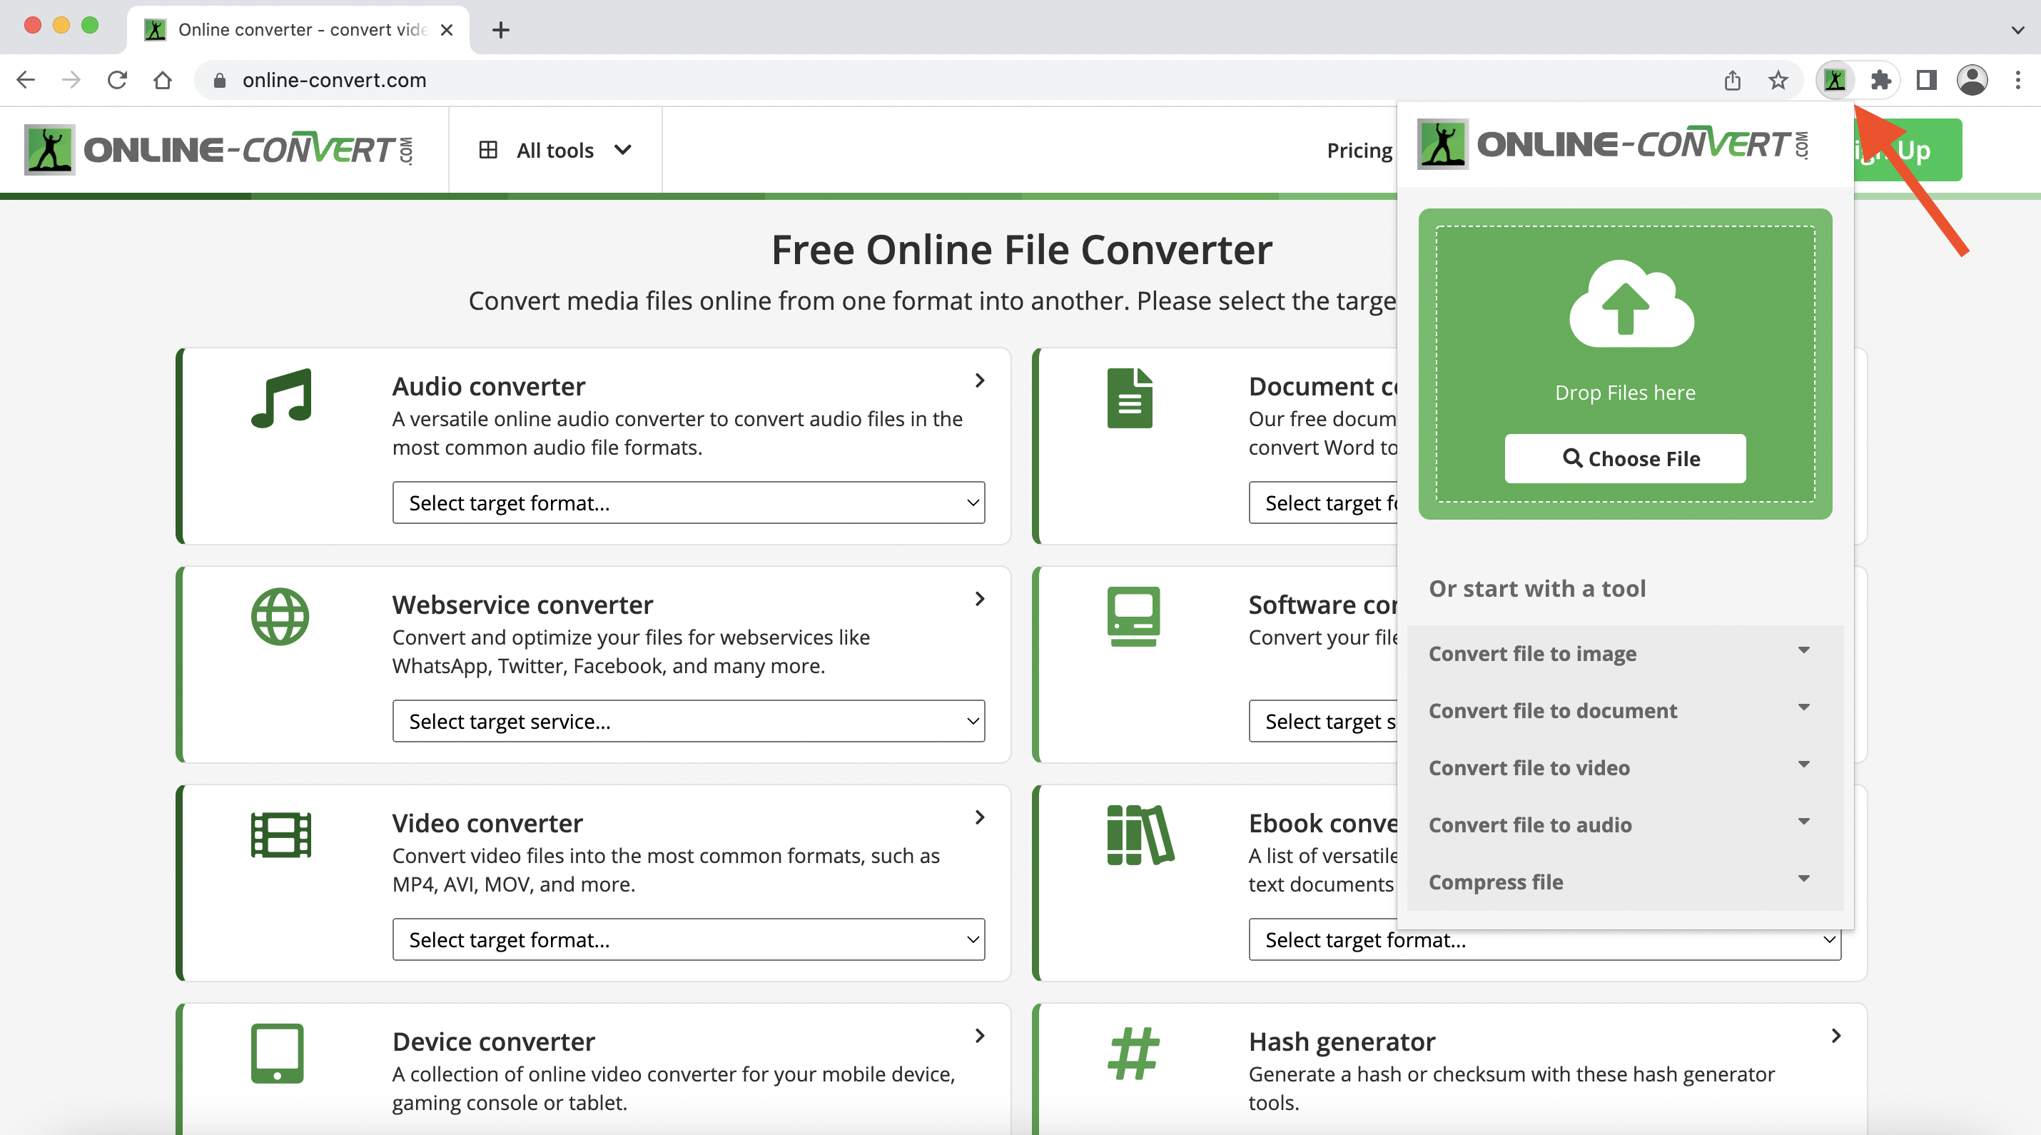Click the Pricing menu item

(x=1357, y=148)
